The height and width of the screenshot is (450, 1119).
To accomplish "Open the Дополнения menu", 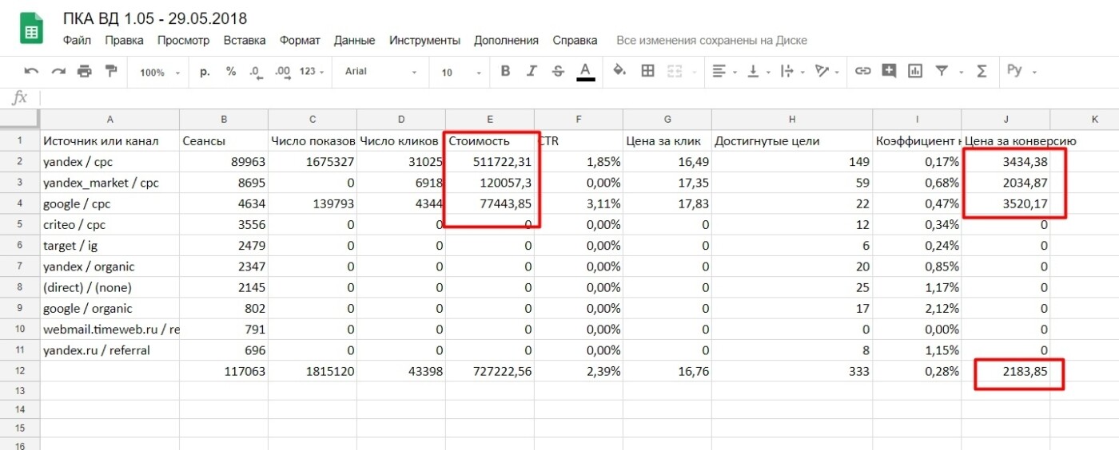I will 506,40.
